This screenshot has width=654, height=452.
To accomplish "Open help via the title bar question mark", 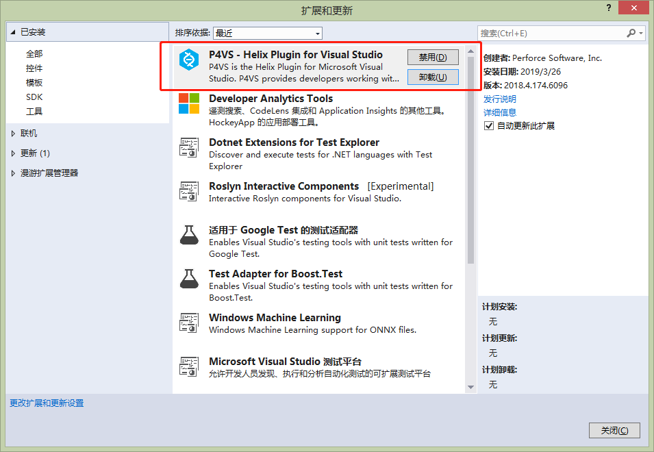I will coord(609,8).
